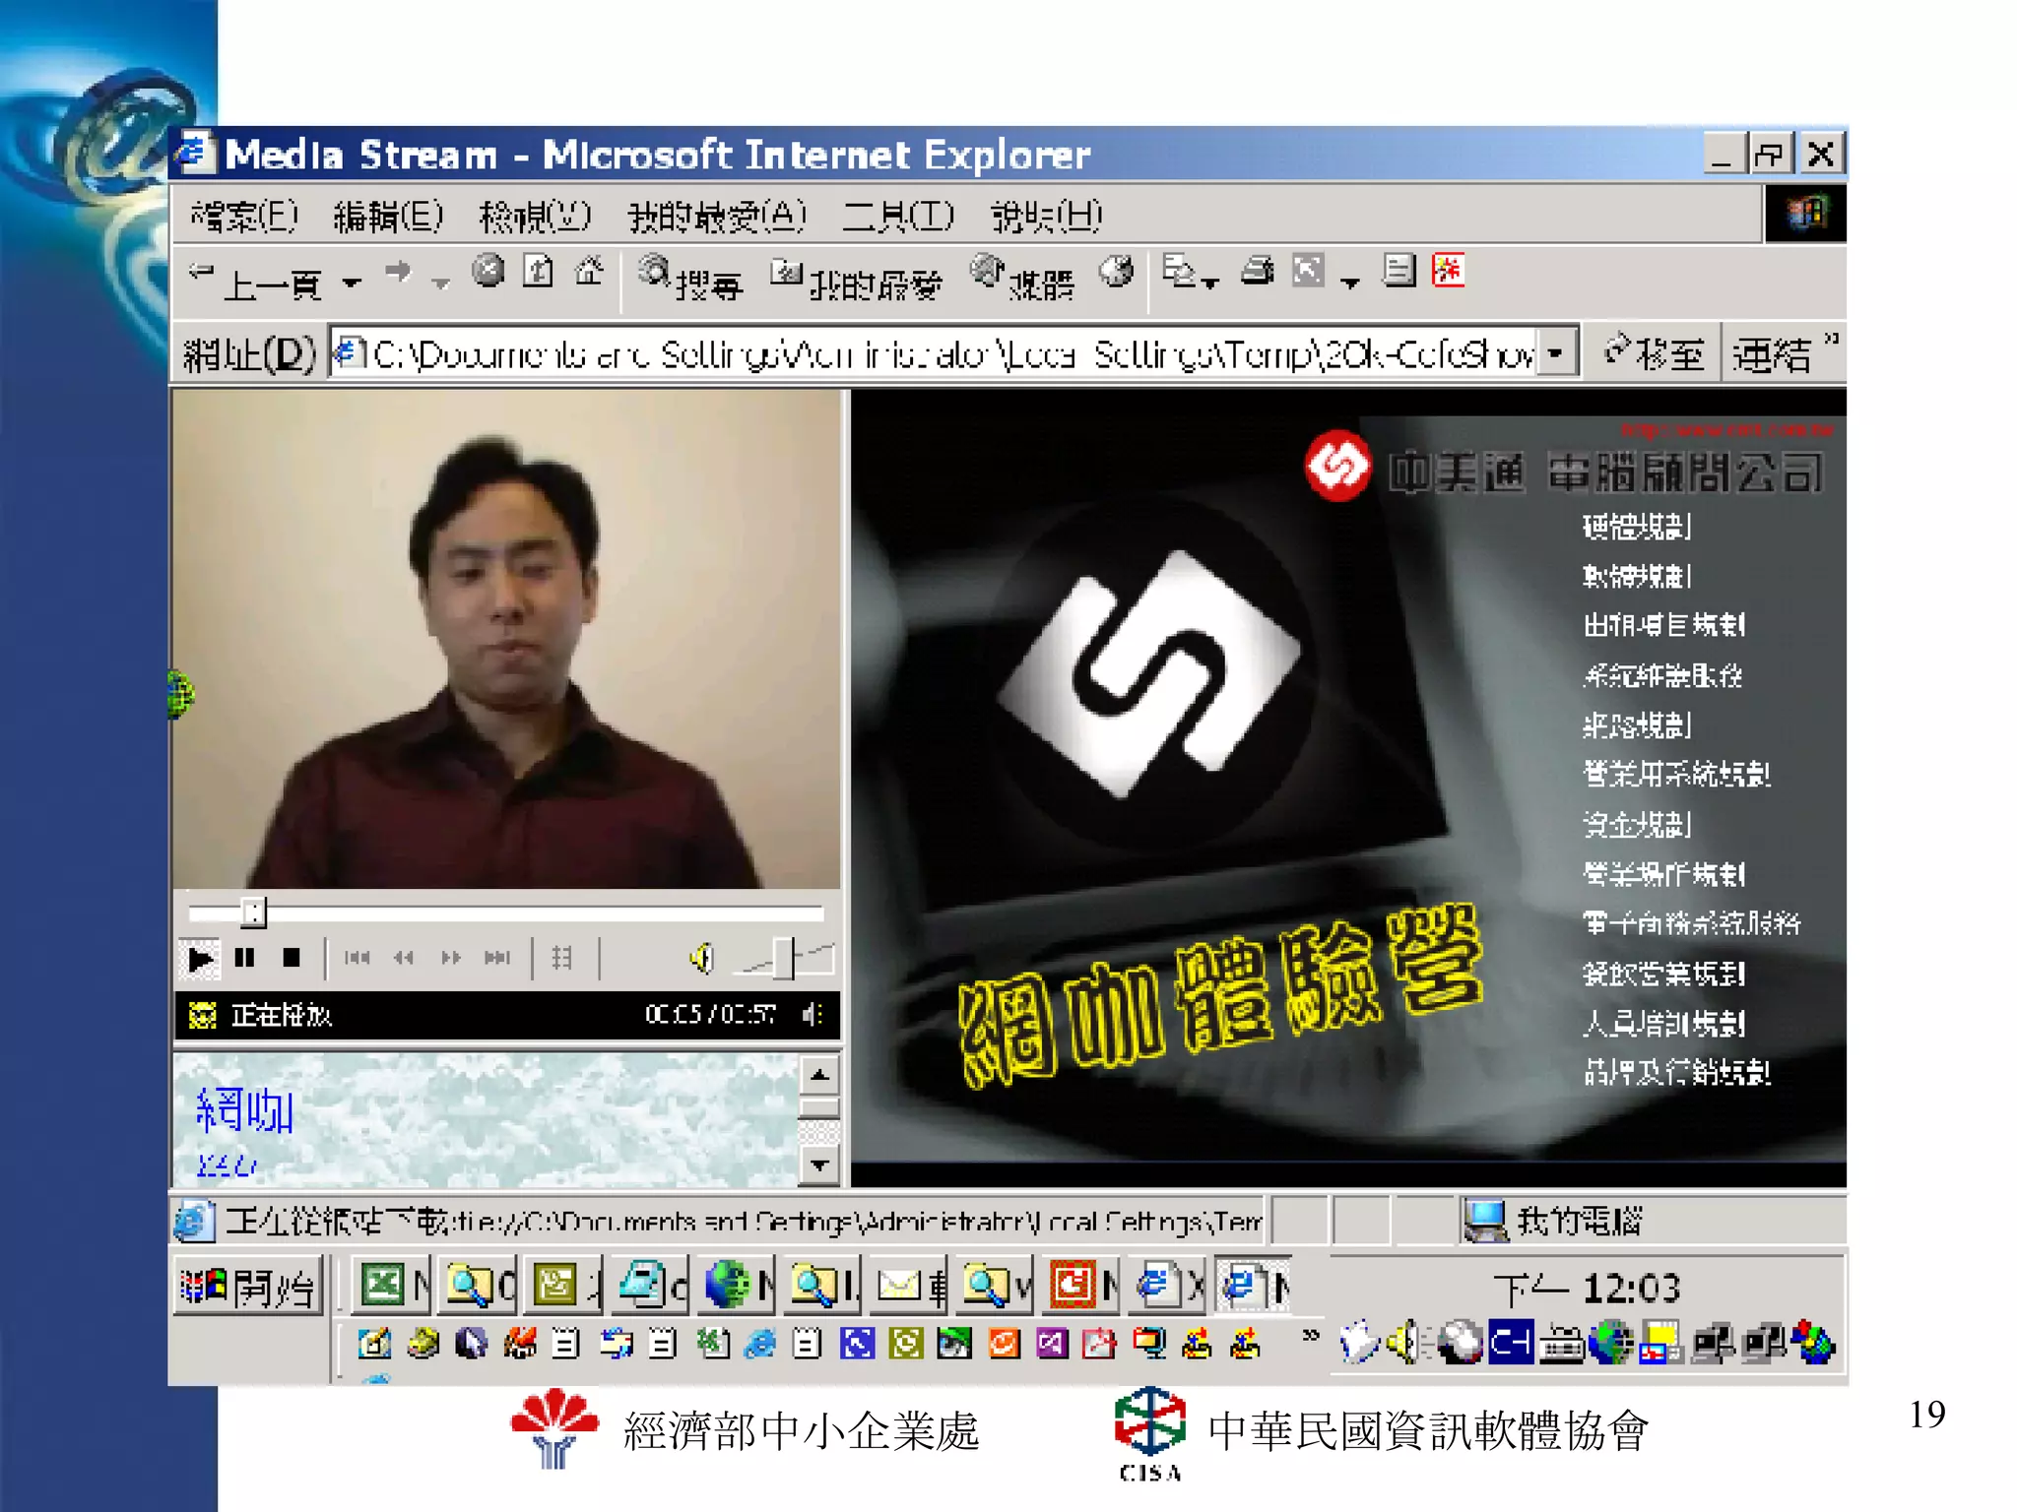Click the 開始 Start button on taskbar
Screen dimensions: 2017x1512
[248, 1286]
